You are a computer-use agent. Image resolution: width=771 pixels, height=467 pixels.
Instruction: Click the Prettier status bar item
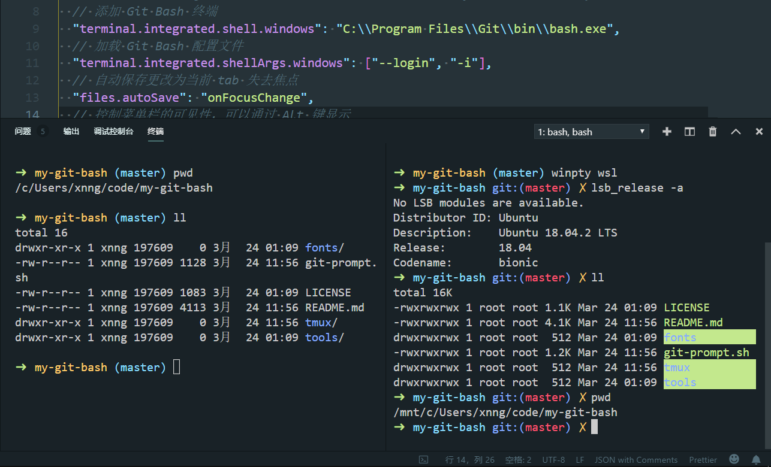coord(703,459)
